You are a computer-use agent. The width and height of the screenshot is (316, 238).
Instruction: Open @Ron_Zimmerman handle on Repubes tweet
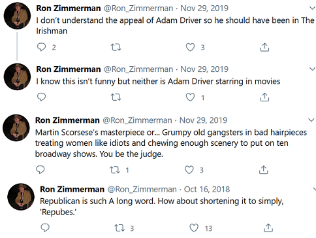[142, 190]
